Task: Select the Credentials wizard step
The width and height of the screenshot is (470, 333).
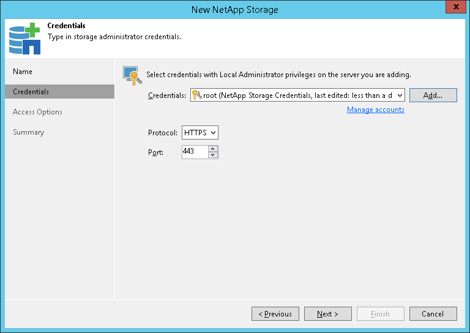Action: click(59, 91)
